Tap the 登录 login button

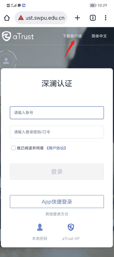pyautogui.click(x=57, y=172)
